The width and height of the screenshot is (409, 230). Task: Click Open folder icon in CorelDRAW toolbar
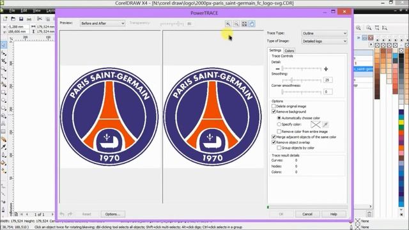(x=13, y=19)
